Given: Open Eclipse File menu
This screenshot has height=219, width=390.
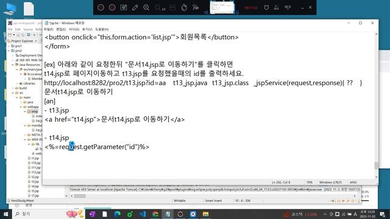Looking at the screenshot, I should [x=10, y=29].
